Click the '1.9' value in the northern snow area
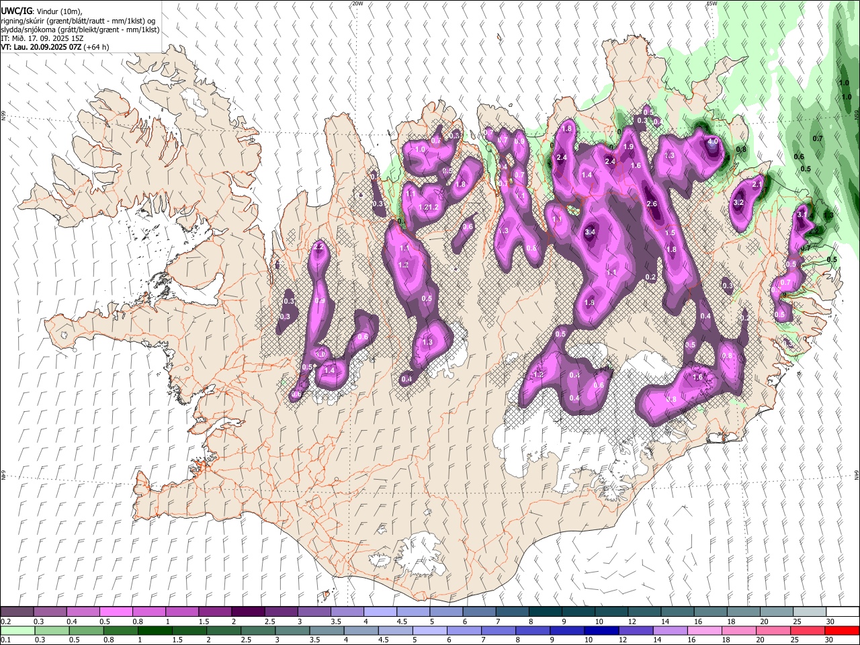Viewport: 860px width, 645px height. point(628,146)
